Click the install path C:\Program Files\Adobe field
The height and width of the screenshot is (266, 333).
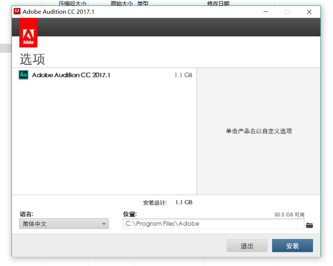point(213,224)
